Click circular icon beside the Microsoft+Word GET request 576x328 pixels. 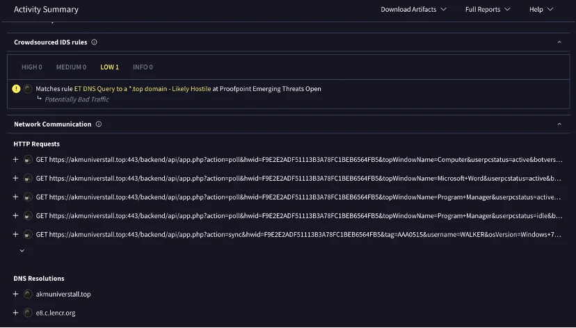point(28,179)
